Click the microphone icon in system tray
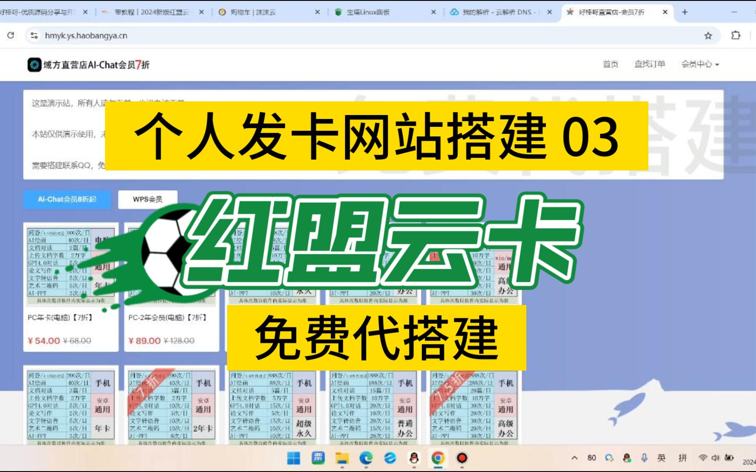Screen dimensions: 756x472 point(644,458)
